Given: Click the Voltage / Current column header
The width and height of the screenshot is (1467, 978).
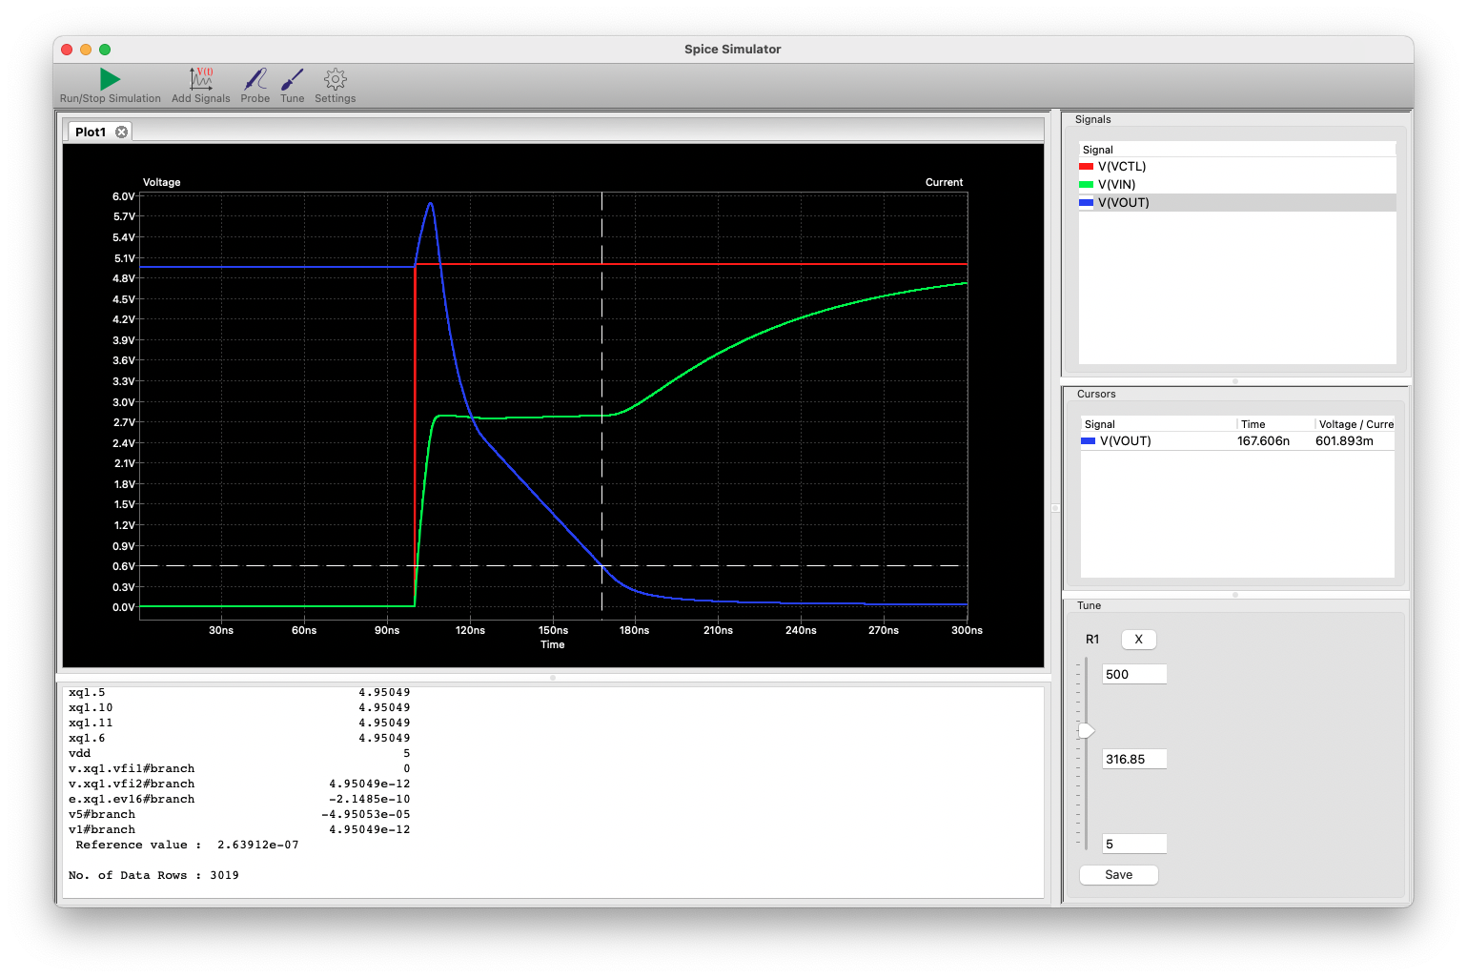Looking at the screenshot, I should point(1355,424).
